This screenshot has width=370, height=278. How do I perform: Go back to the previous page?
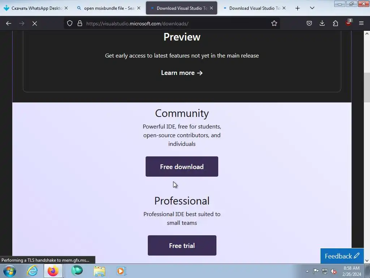tap(9, 24)
